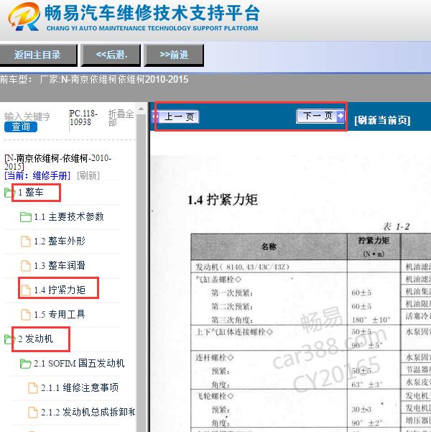Click the 表 1-2 table caption

click(396, 226)
